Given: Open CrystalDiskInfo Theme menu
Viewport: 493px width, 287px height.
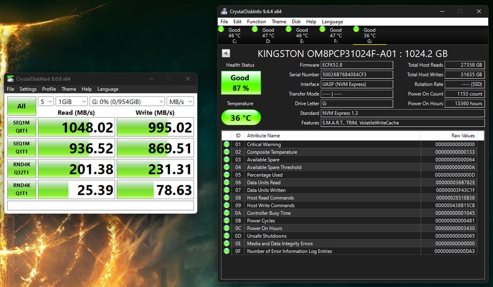Looking at the screenshot, I should tap(279, 22).
